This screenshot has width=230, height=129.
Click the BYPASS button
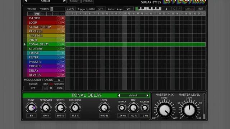88,1
